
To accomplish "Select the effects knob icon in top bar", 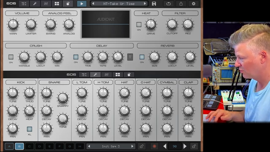I will 68,4.
